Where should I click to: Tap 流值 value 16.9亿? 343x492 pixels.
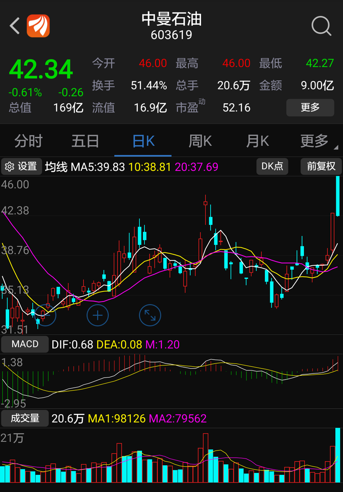click(151, 108)
